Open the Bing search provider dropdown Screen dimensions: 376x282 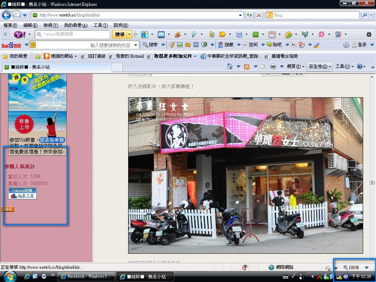click(371, 15)
